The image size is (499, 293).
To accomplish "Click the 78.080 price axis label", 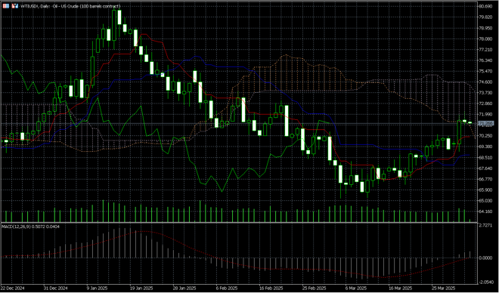I will (x=485, y=39).
